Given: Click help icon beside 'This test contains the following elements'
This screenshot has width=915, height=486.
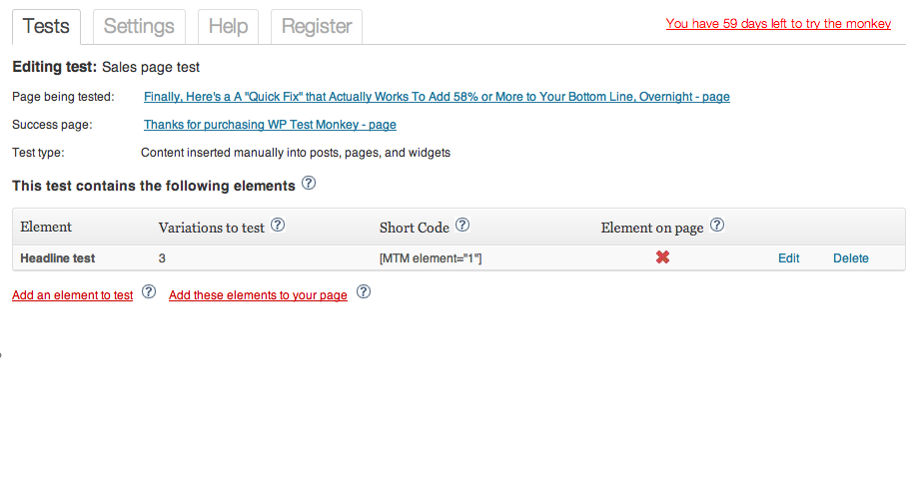Looking at the screenshot, I should (309, 184).
